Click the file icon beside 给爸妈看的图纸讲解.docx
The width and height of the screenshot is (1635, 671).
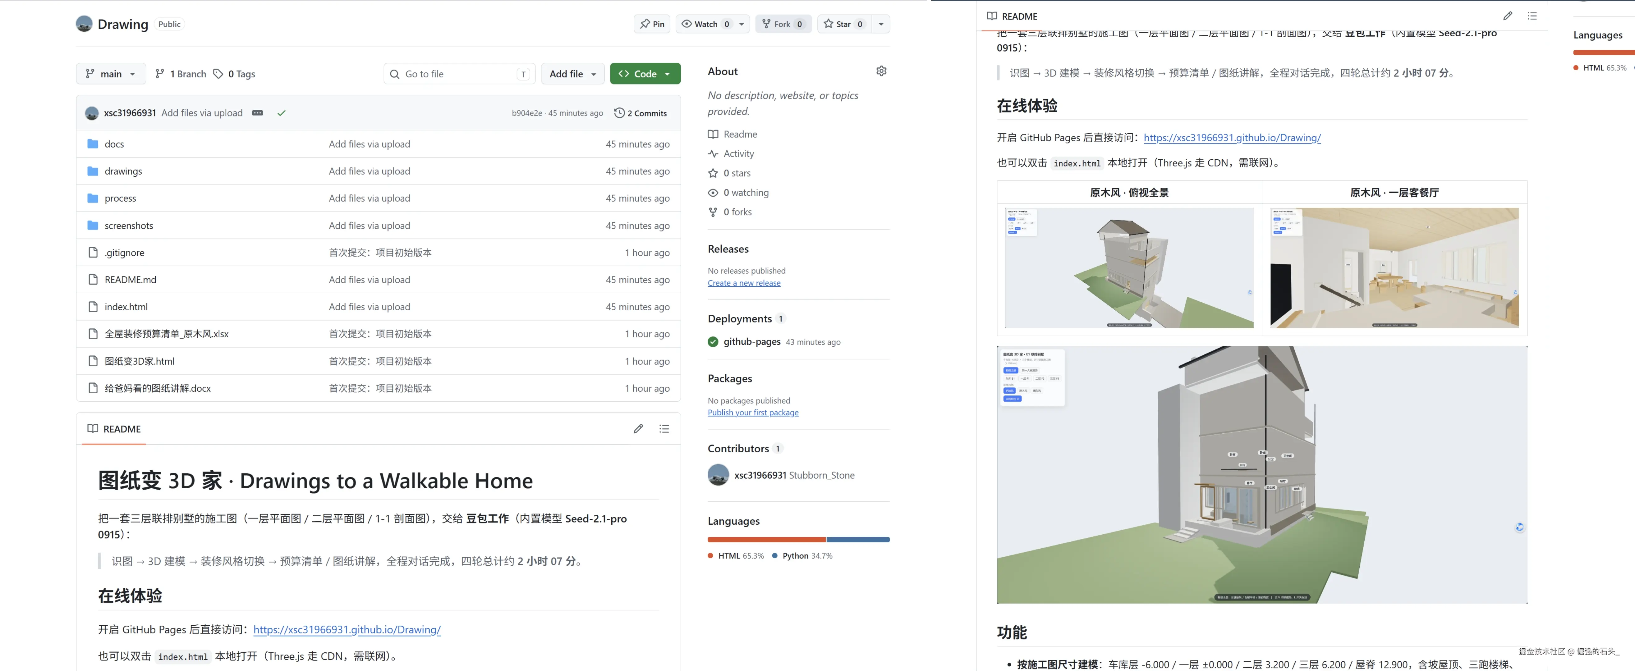pos(93,388)
